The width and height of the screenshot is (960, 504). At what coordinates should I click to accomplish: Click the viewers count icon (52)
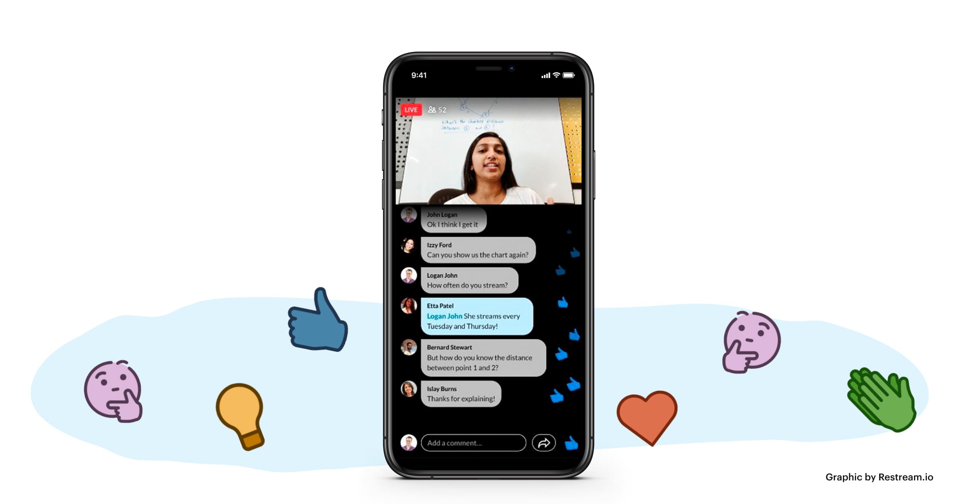(432, 112)
